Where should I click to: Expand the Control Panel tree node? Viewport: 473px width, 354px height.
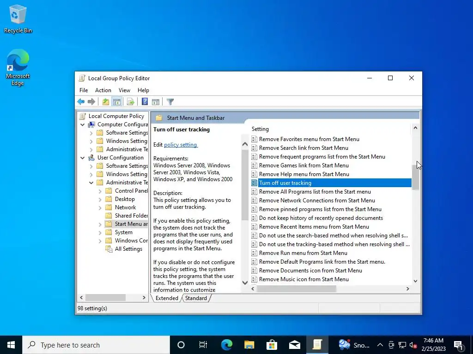coord(100,191)
